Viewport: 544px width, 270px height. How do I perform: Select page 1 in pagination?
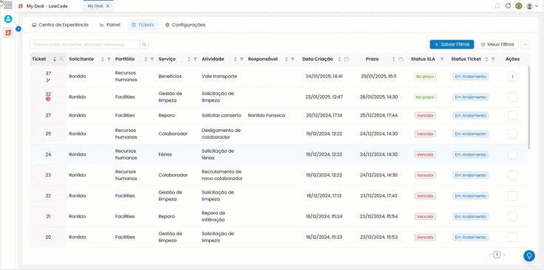497,255
